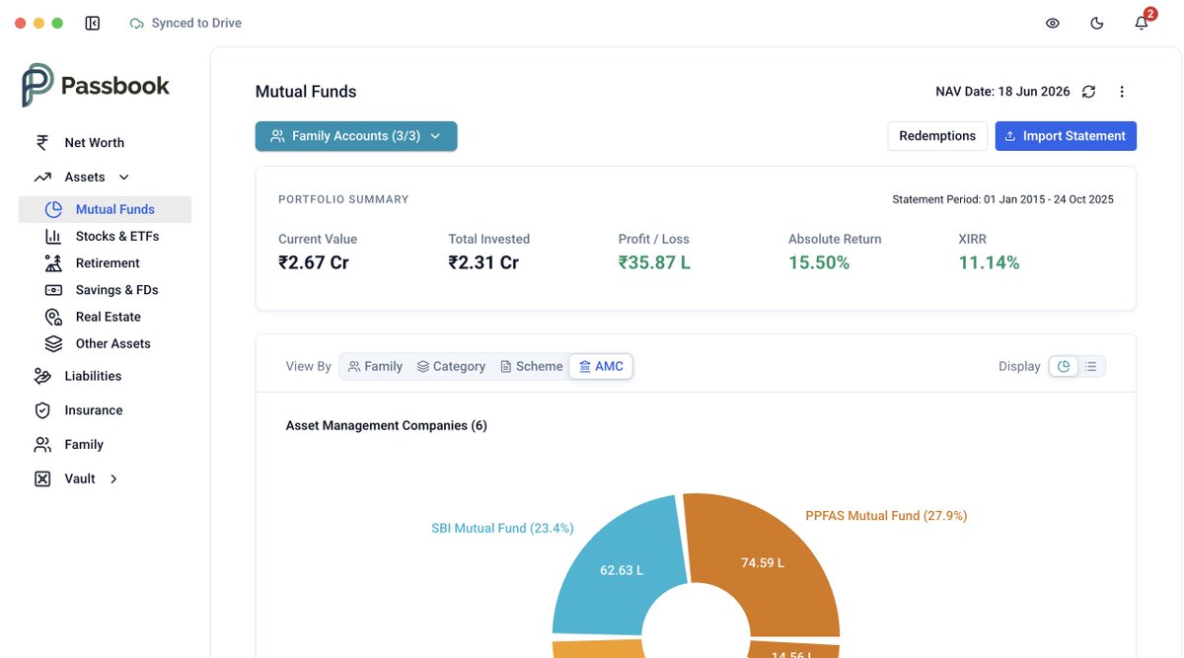Click the Vault icon in sidebar

coord(42,479)
